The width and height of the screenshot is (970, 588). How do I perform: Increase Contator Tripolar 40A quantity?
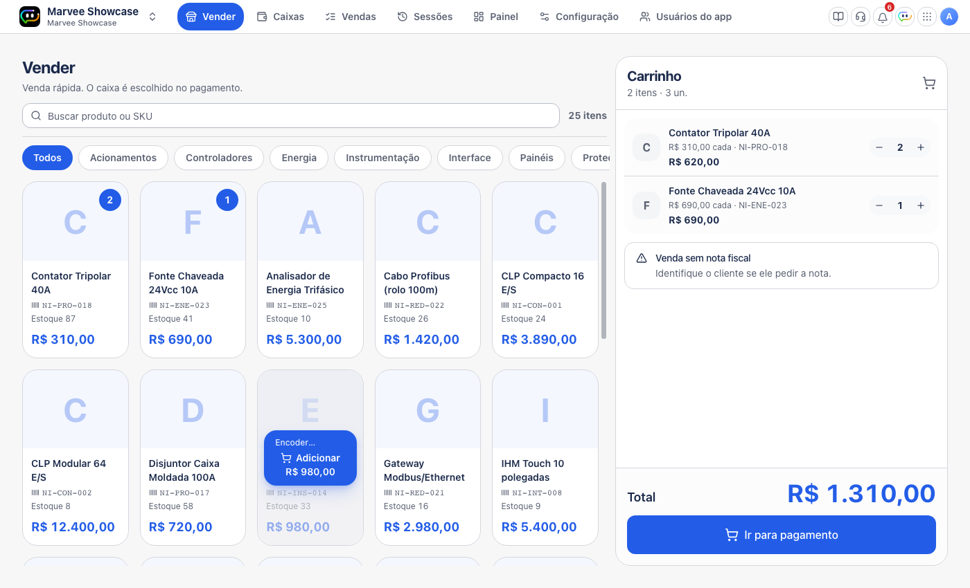[x=921, y=147]
